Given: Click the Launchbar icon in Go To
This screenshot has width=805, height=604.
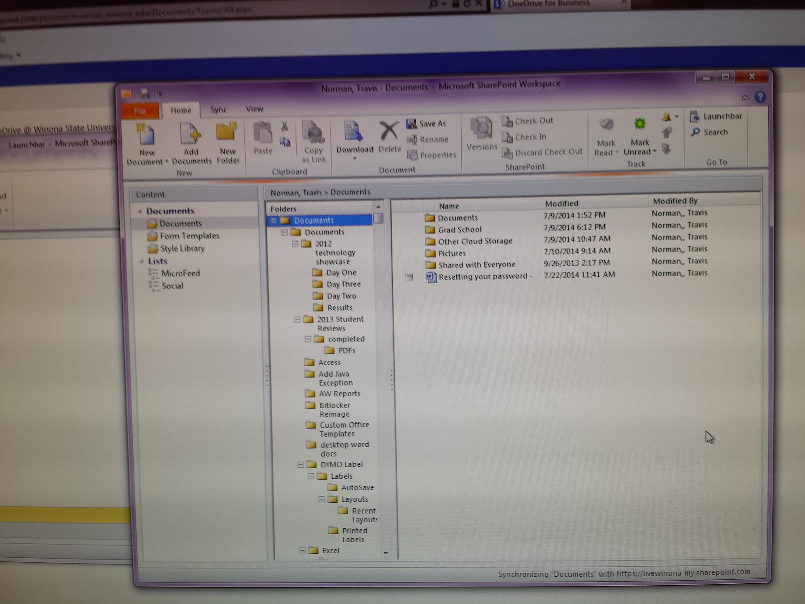Looking at the screenshot, I should (695, 117).
